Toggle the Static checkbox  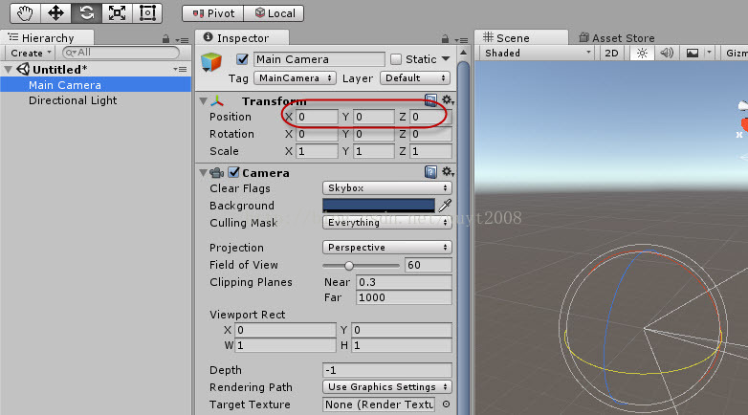pyautogui.click(x=396, y=59)
